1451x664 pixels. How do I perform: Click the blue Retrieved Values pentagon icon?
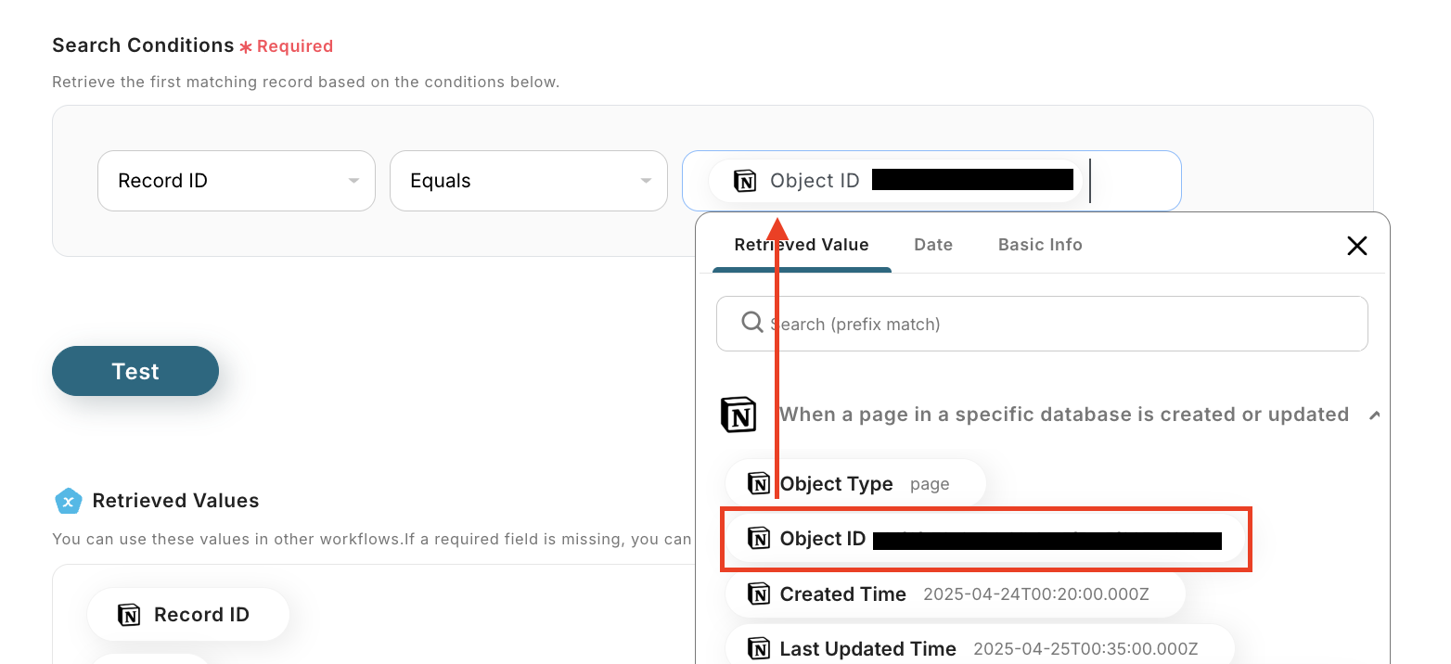[69, 501]
